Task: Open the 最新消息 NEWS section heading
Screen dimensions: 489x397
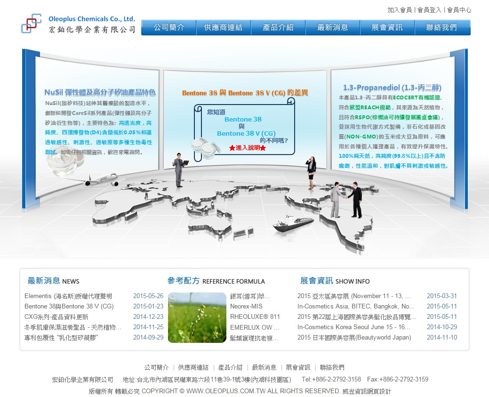Action: click(53, 281)
